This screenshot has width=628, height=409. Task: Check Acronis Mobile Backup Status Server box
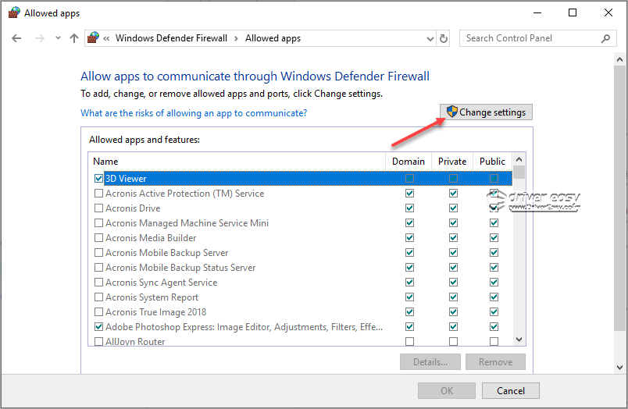coord(98,267)
